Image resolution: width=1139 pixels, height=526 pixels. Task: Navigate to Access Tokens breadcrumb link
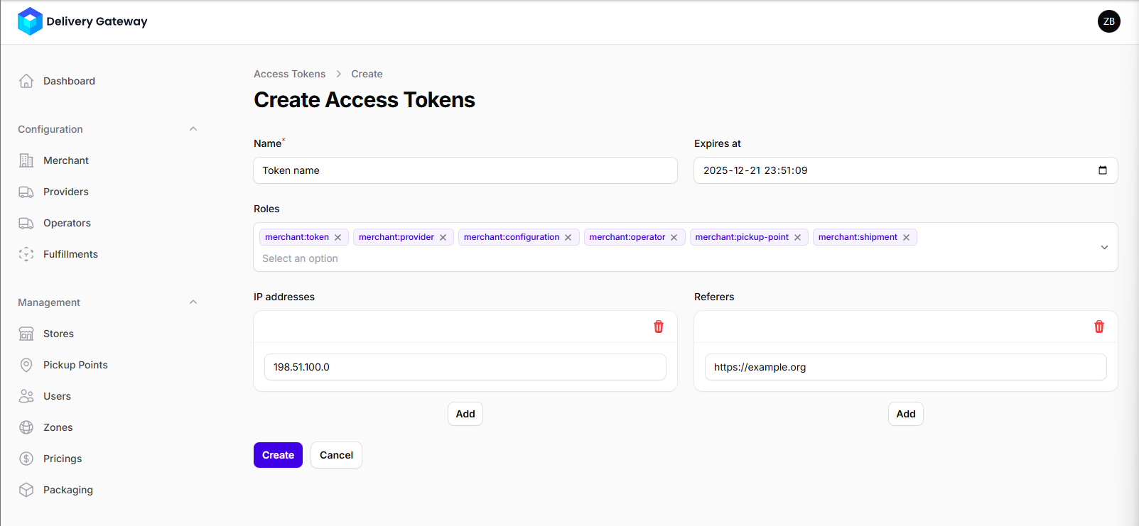pos(289,74)
